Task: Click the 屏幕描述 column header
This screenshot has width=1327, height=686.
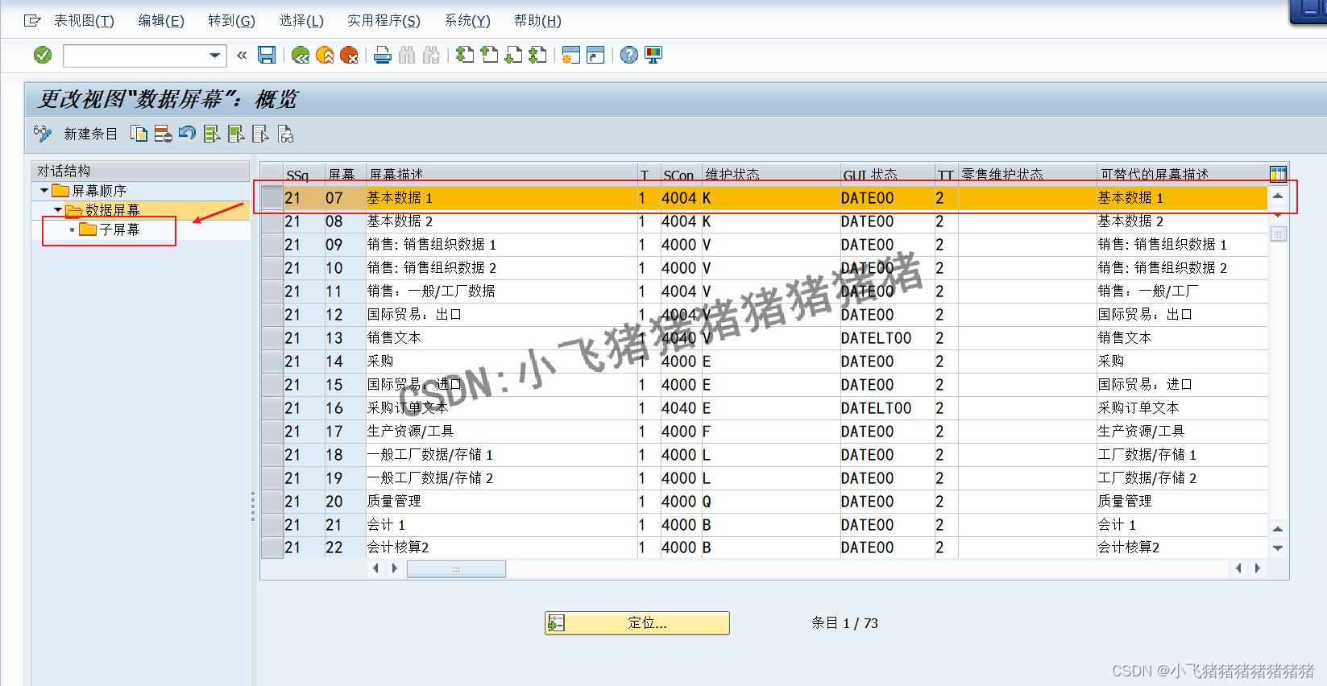Action: 501,175
